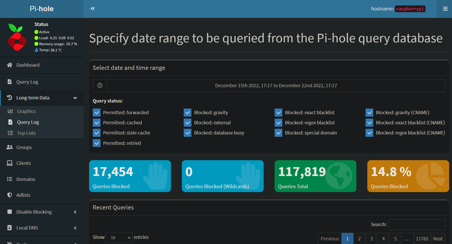Viewport: 452px width, 244px height.
Task: Collapse the Long-term Data menu
Action: (75, 98)
